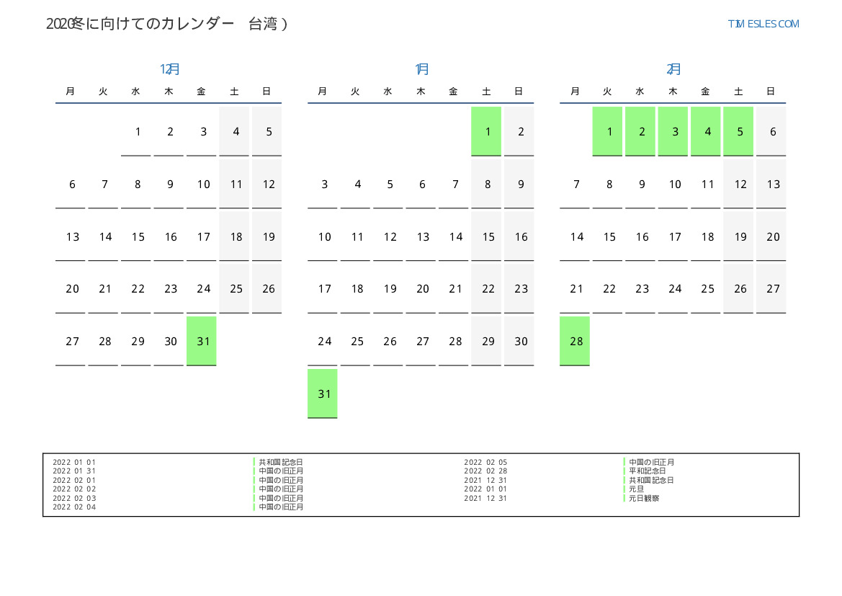Click February 23 in the 2月 calendar
The height and width of the screenshot is (596, 842).
click(640, 288)
